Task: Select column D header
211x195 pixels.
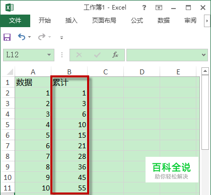Action: (x=142, y=72)
